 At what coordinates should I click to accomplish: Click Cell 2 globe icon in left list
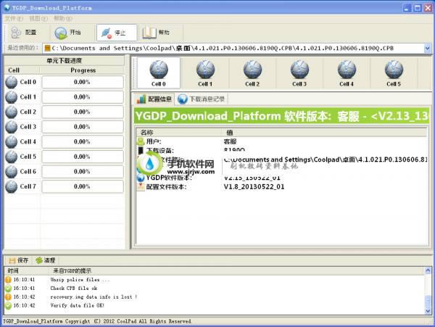pyautogui.click(x=12, y=112)
